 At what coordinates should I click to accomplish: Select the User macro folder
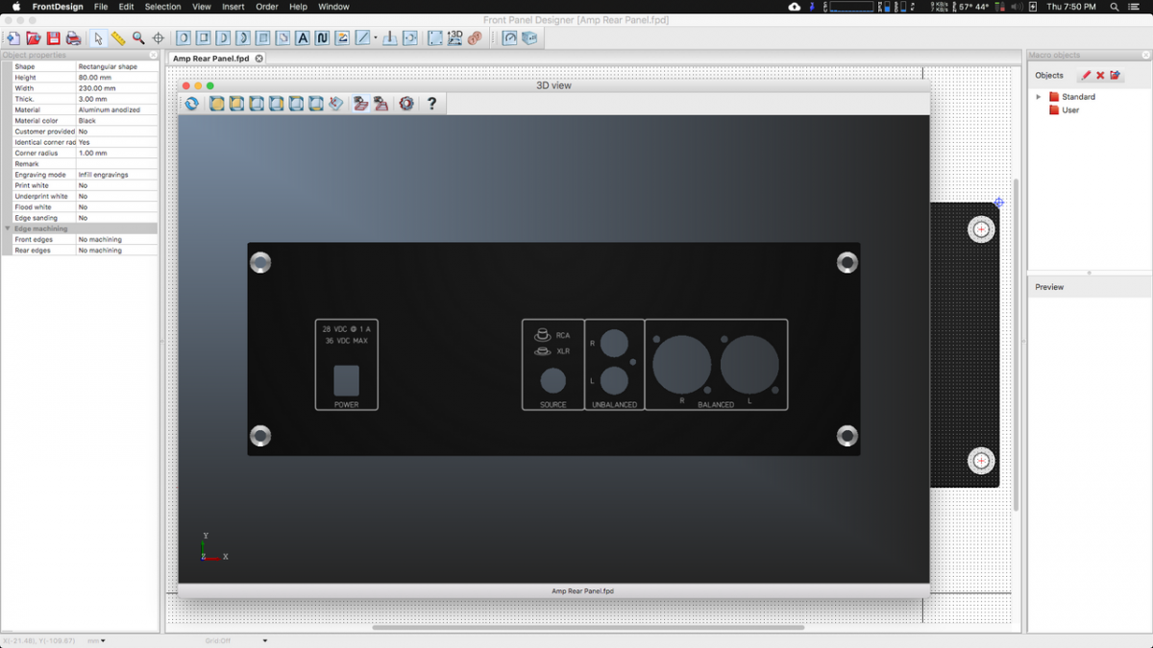1065,110
